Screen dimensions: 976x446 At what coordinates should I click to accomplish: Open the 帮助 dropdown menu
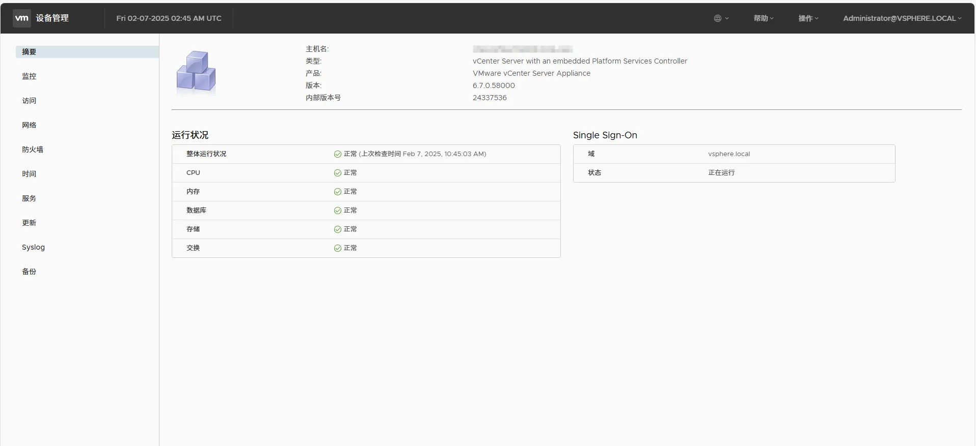(763, 18)
